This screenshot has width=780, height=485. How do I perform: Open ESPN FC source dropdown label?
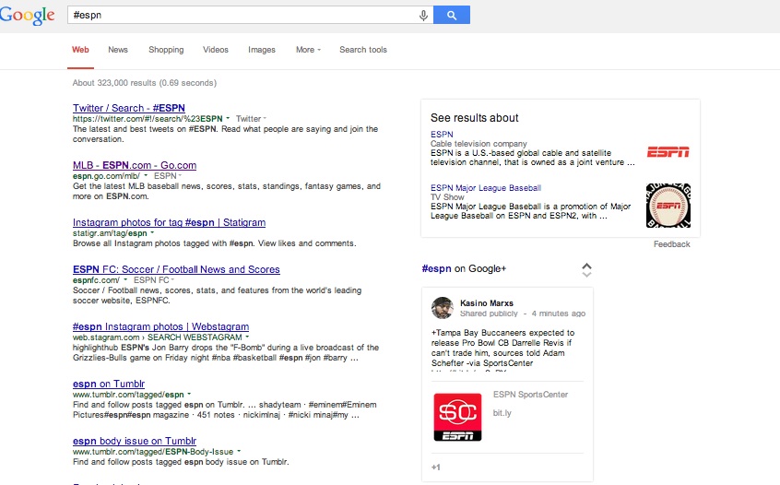pyautogui.click(x=154, y=280)
